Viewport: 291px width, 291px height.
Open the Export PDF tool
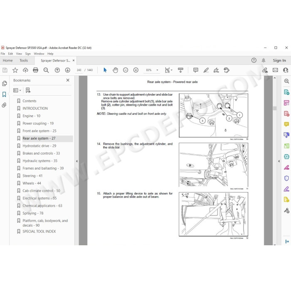coord(286,92)
